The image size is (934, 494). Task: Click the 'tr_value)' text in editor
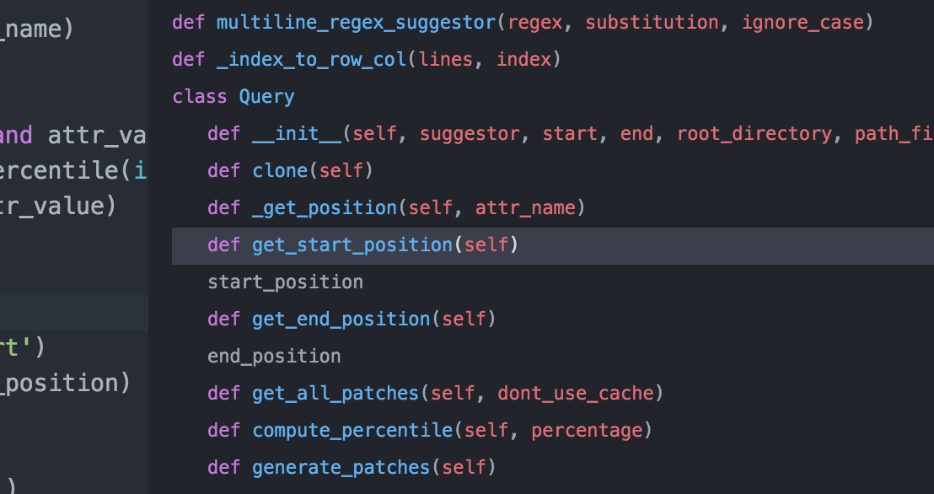57,207
